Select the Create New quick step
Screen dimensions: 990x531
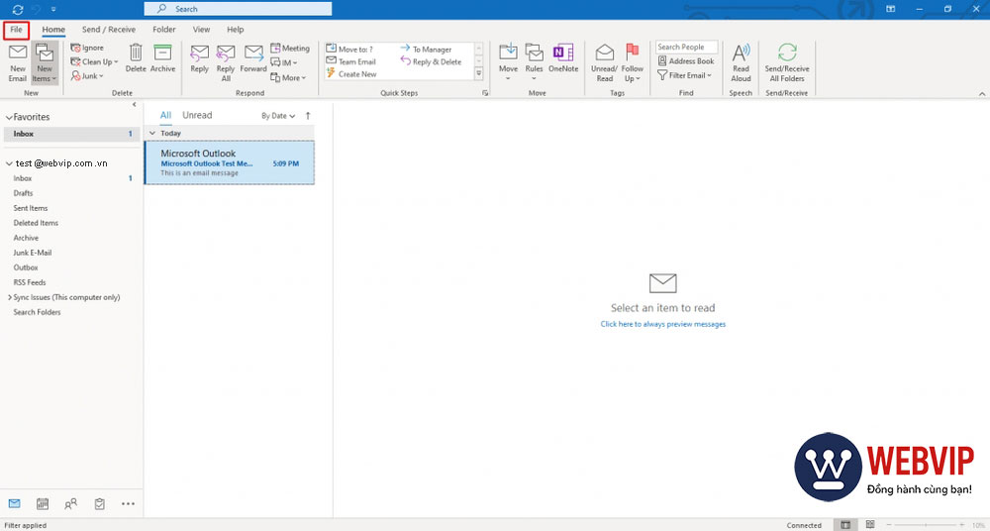pos(351,74)
